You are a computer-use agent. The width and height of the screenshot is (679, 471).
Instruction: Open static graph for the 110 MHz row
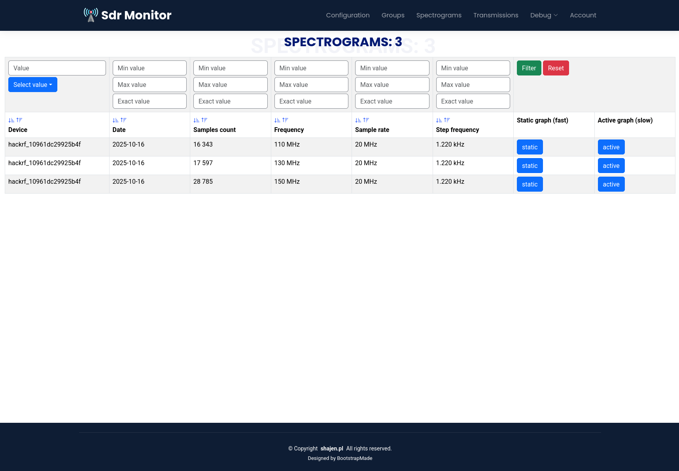(530, 147)
